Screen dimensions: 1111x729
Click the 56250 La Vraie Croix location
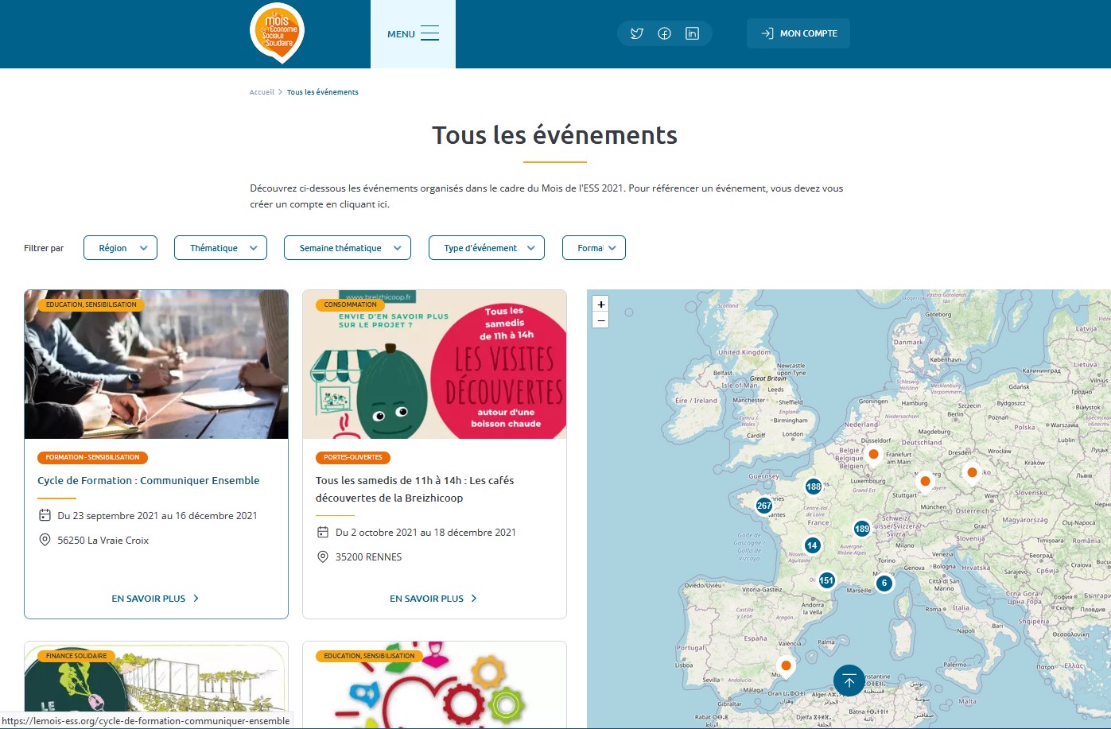tap(103, 541)
